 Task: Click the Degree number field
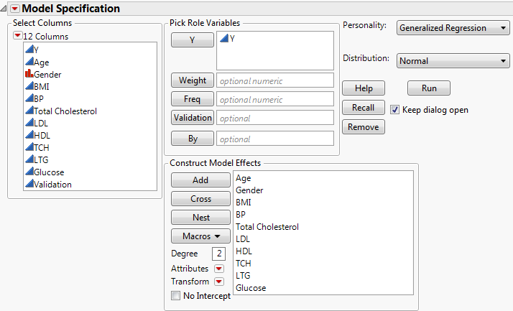(218, 254)
